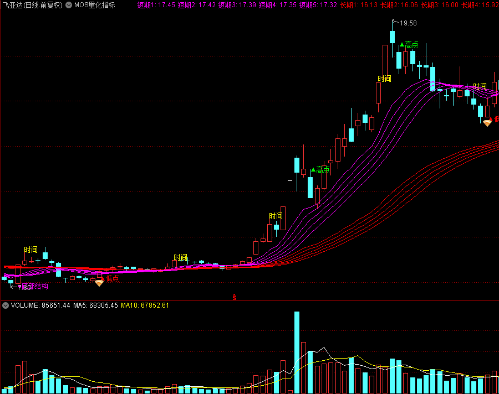This screenshot has width=499, height=394.
Task: Click the diamond icon beside 低点
Action: (x=99, y=283)
